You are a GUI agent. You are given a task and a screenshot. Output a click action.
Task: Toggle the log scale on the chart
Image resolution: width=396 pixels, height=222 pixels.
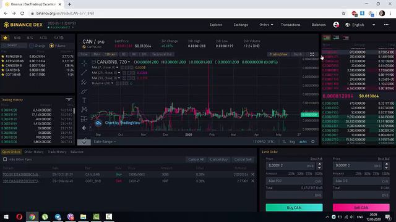pos(292,142)
